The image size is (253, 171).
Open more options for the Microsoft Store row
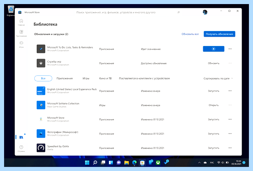point(230,119)
